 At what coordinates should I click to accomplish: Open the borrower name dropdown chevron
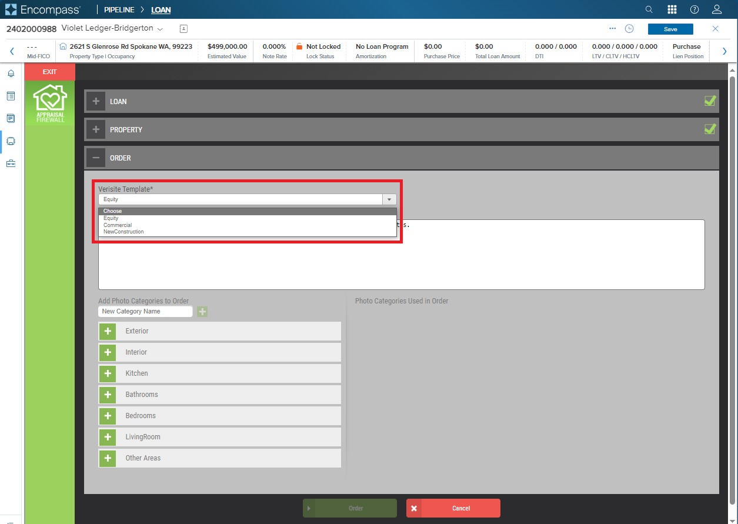160,29
